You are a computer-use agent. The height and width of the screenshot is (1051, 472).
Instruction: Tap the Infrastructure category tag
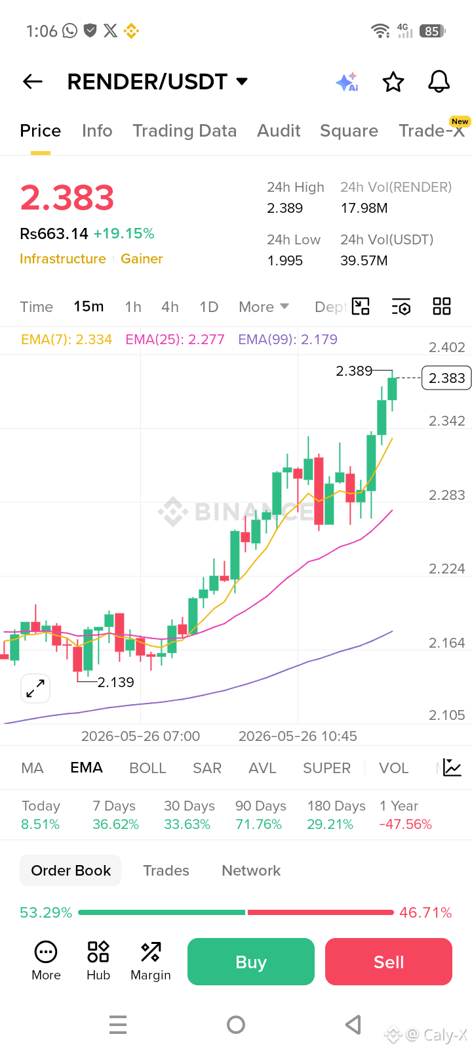[63, 259]
